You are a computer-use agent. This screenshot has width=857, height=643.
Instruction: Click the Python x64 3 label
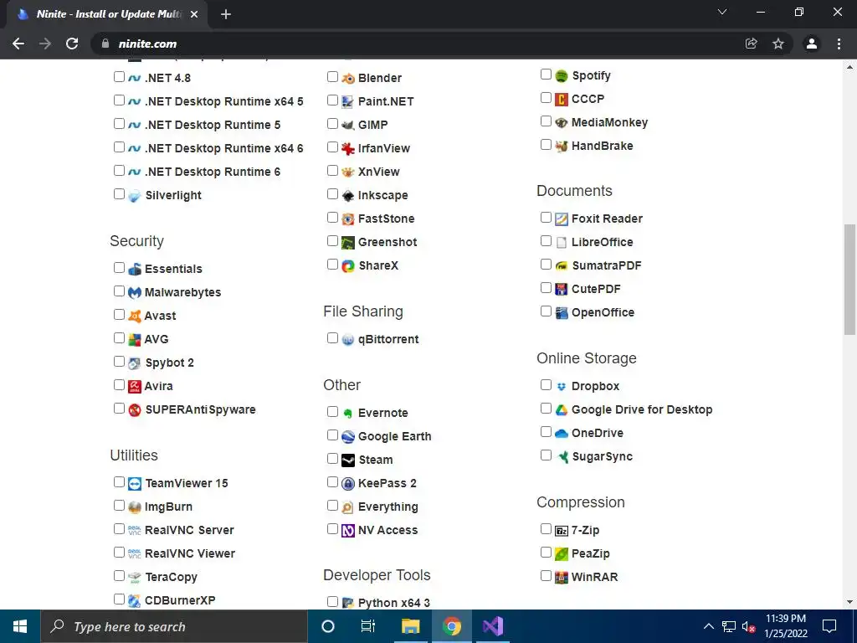(x=394, y=603)
